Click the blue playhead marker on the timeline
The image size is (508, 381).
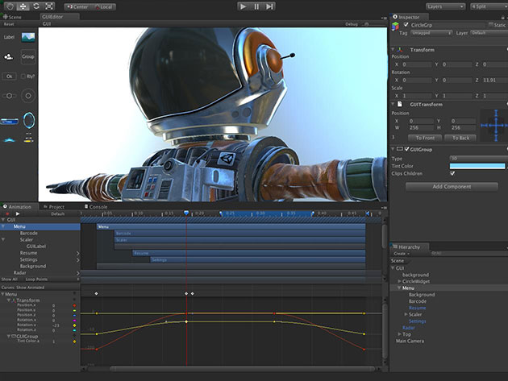coord(186,213)
